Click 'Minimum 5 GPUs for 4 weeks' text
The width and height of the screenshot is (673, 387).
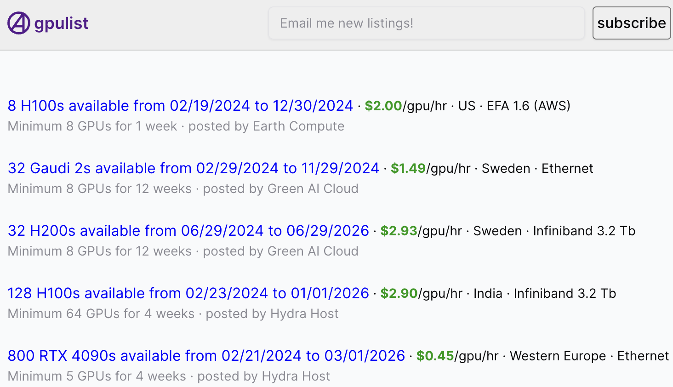(97, 376)
